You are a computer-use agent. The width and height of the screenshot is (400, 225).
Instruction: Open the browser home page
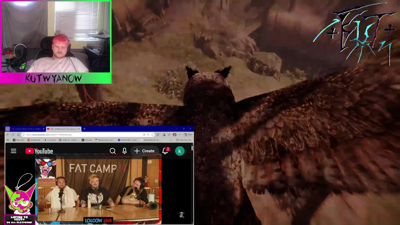point(18,135)
